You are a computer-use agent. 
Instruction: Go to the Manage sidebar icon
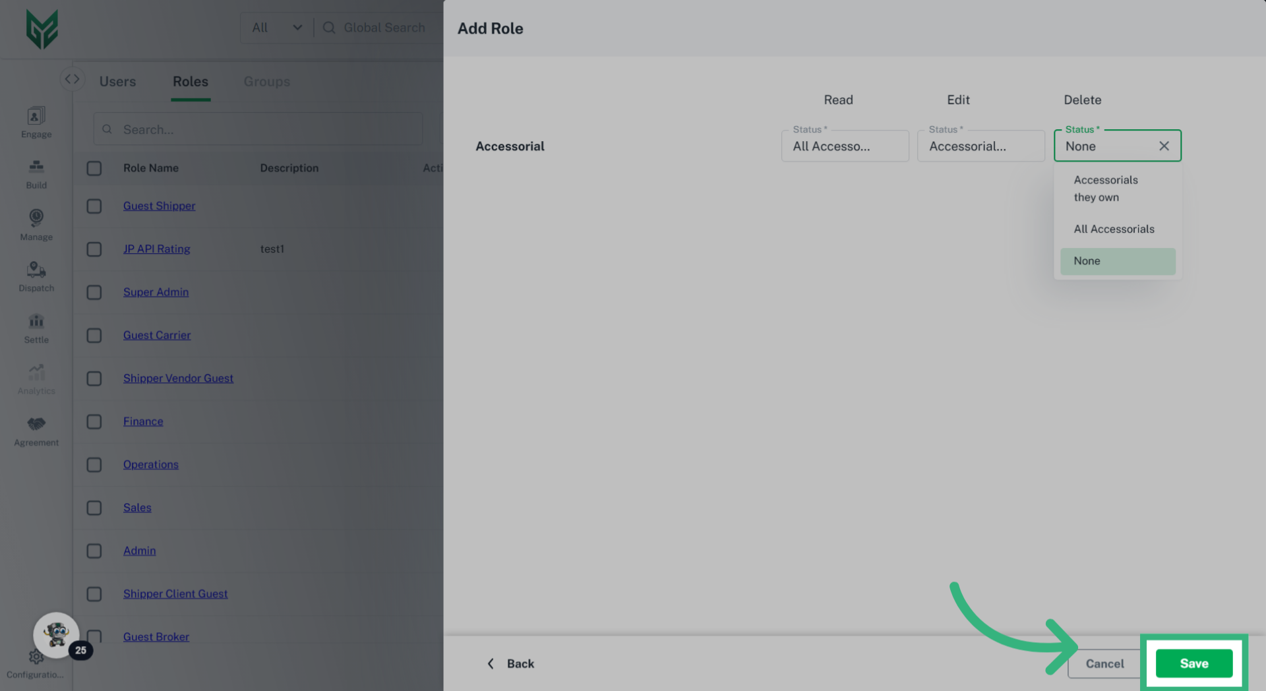pyautogui.click(x=36, y=219)
